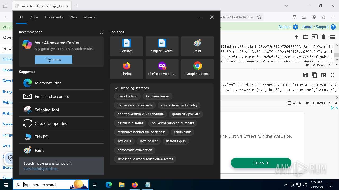Search trending 'llws 2024'

[124, 141]
